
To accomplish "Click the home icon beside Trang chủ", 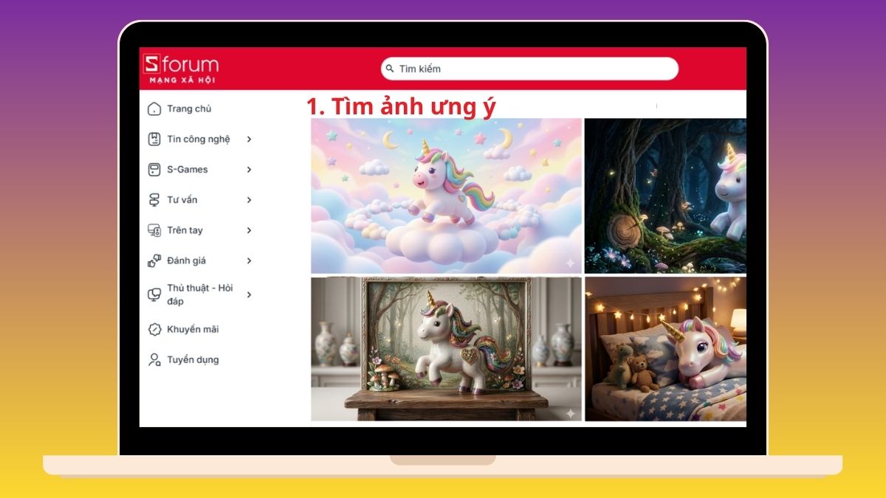I will point(153,108).
